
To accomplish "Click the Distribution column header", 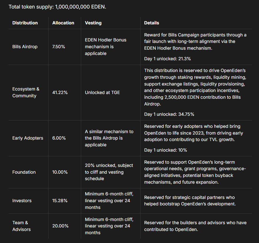I will coord(25,23).
